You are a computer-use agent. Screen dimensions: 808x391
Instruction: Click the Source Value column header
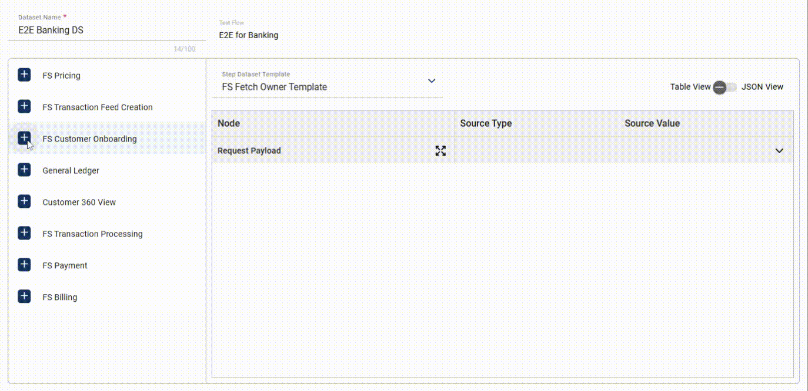pyautogui.click(x=652, y=123)
